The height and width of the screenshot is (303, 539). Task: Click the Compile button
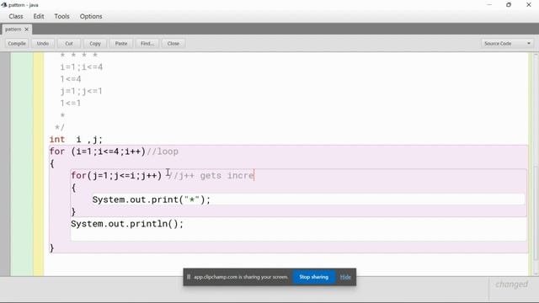tap(17, 44)
